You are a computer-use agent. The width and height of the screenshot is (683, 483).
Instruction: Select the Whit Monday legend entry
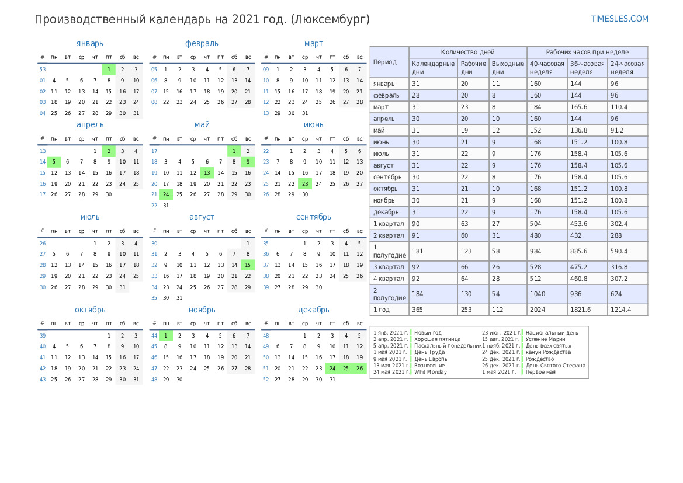click(430, 372)
